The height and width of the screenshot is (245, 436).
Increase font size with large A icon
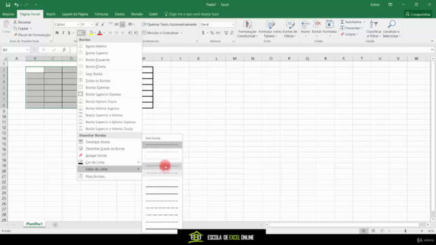[97, 24]
